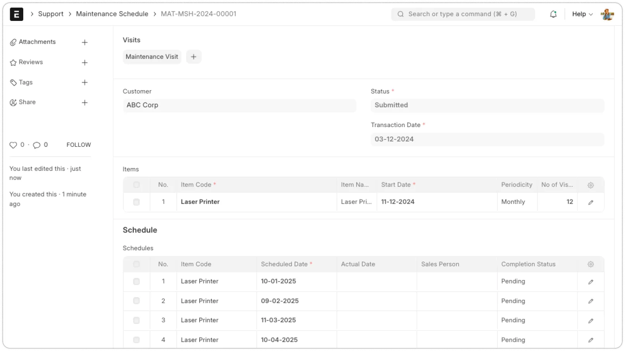Edit the Laser Printer item row
This screenshot has height=351, width=625.
point(590,202)
